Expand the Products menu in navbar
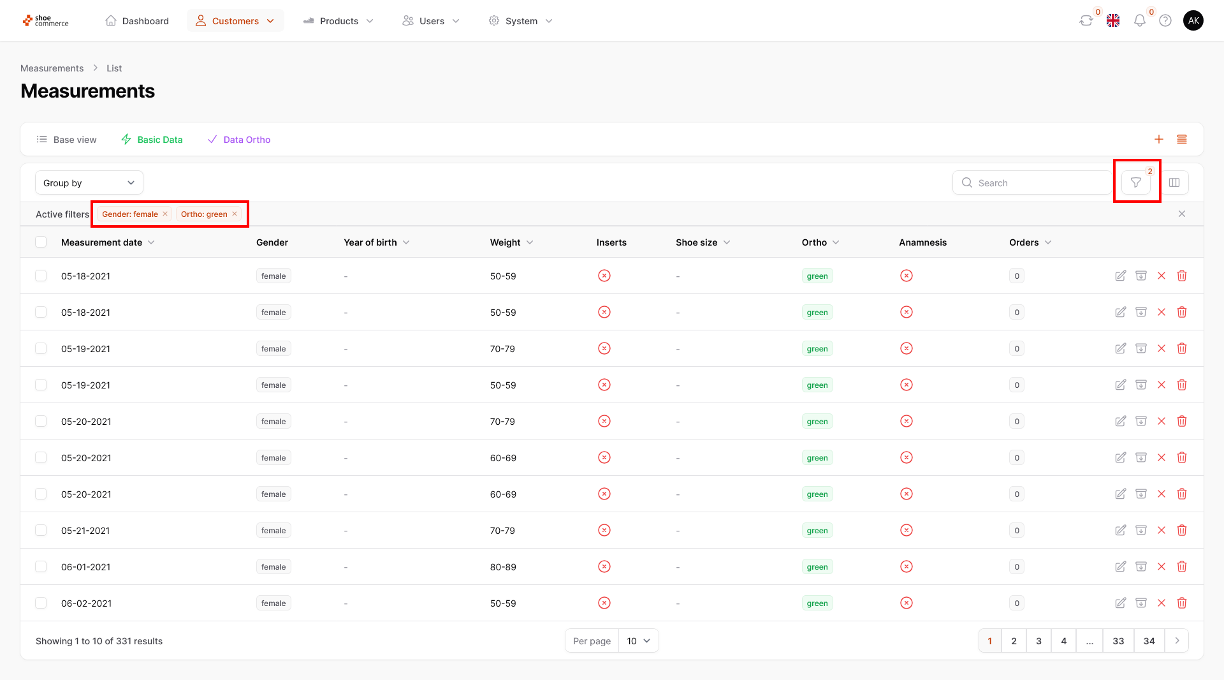1224x680 pixels. click(x=339, y=21)
